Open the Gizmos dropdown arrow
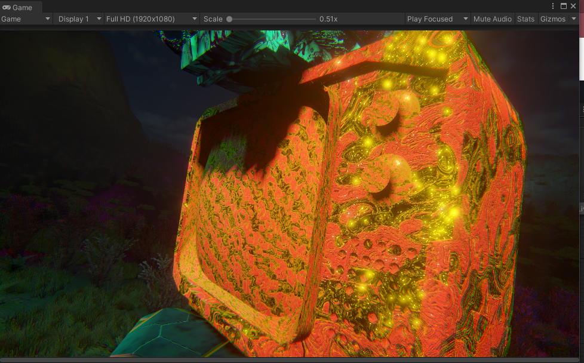Image resolution: width=584 pixels, height=363 pixels. pos(573,19)
